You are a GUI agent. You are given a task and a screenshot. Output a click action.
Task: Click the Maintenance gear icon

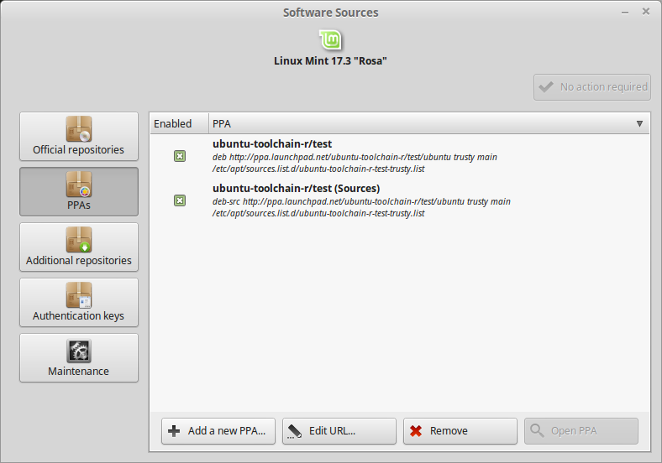point(79,351)
